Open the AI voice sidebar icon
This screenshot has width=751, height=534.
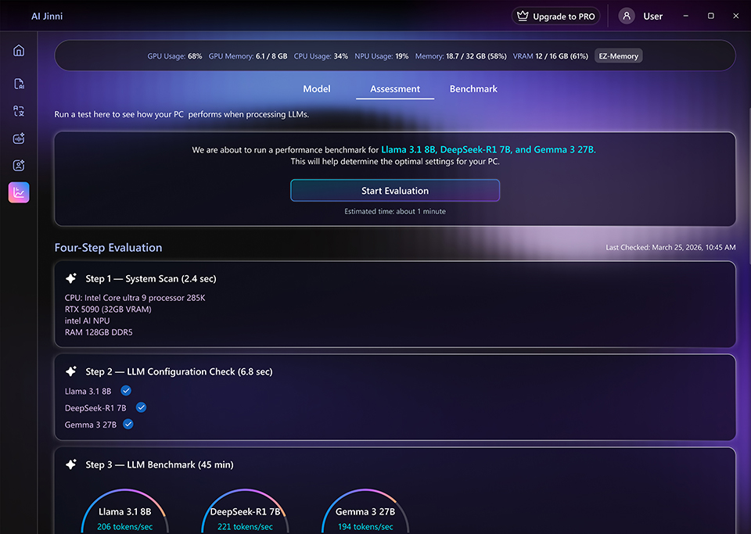point(19,138)
